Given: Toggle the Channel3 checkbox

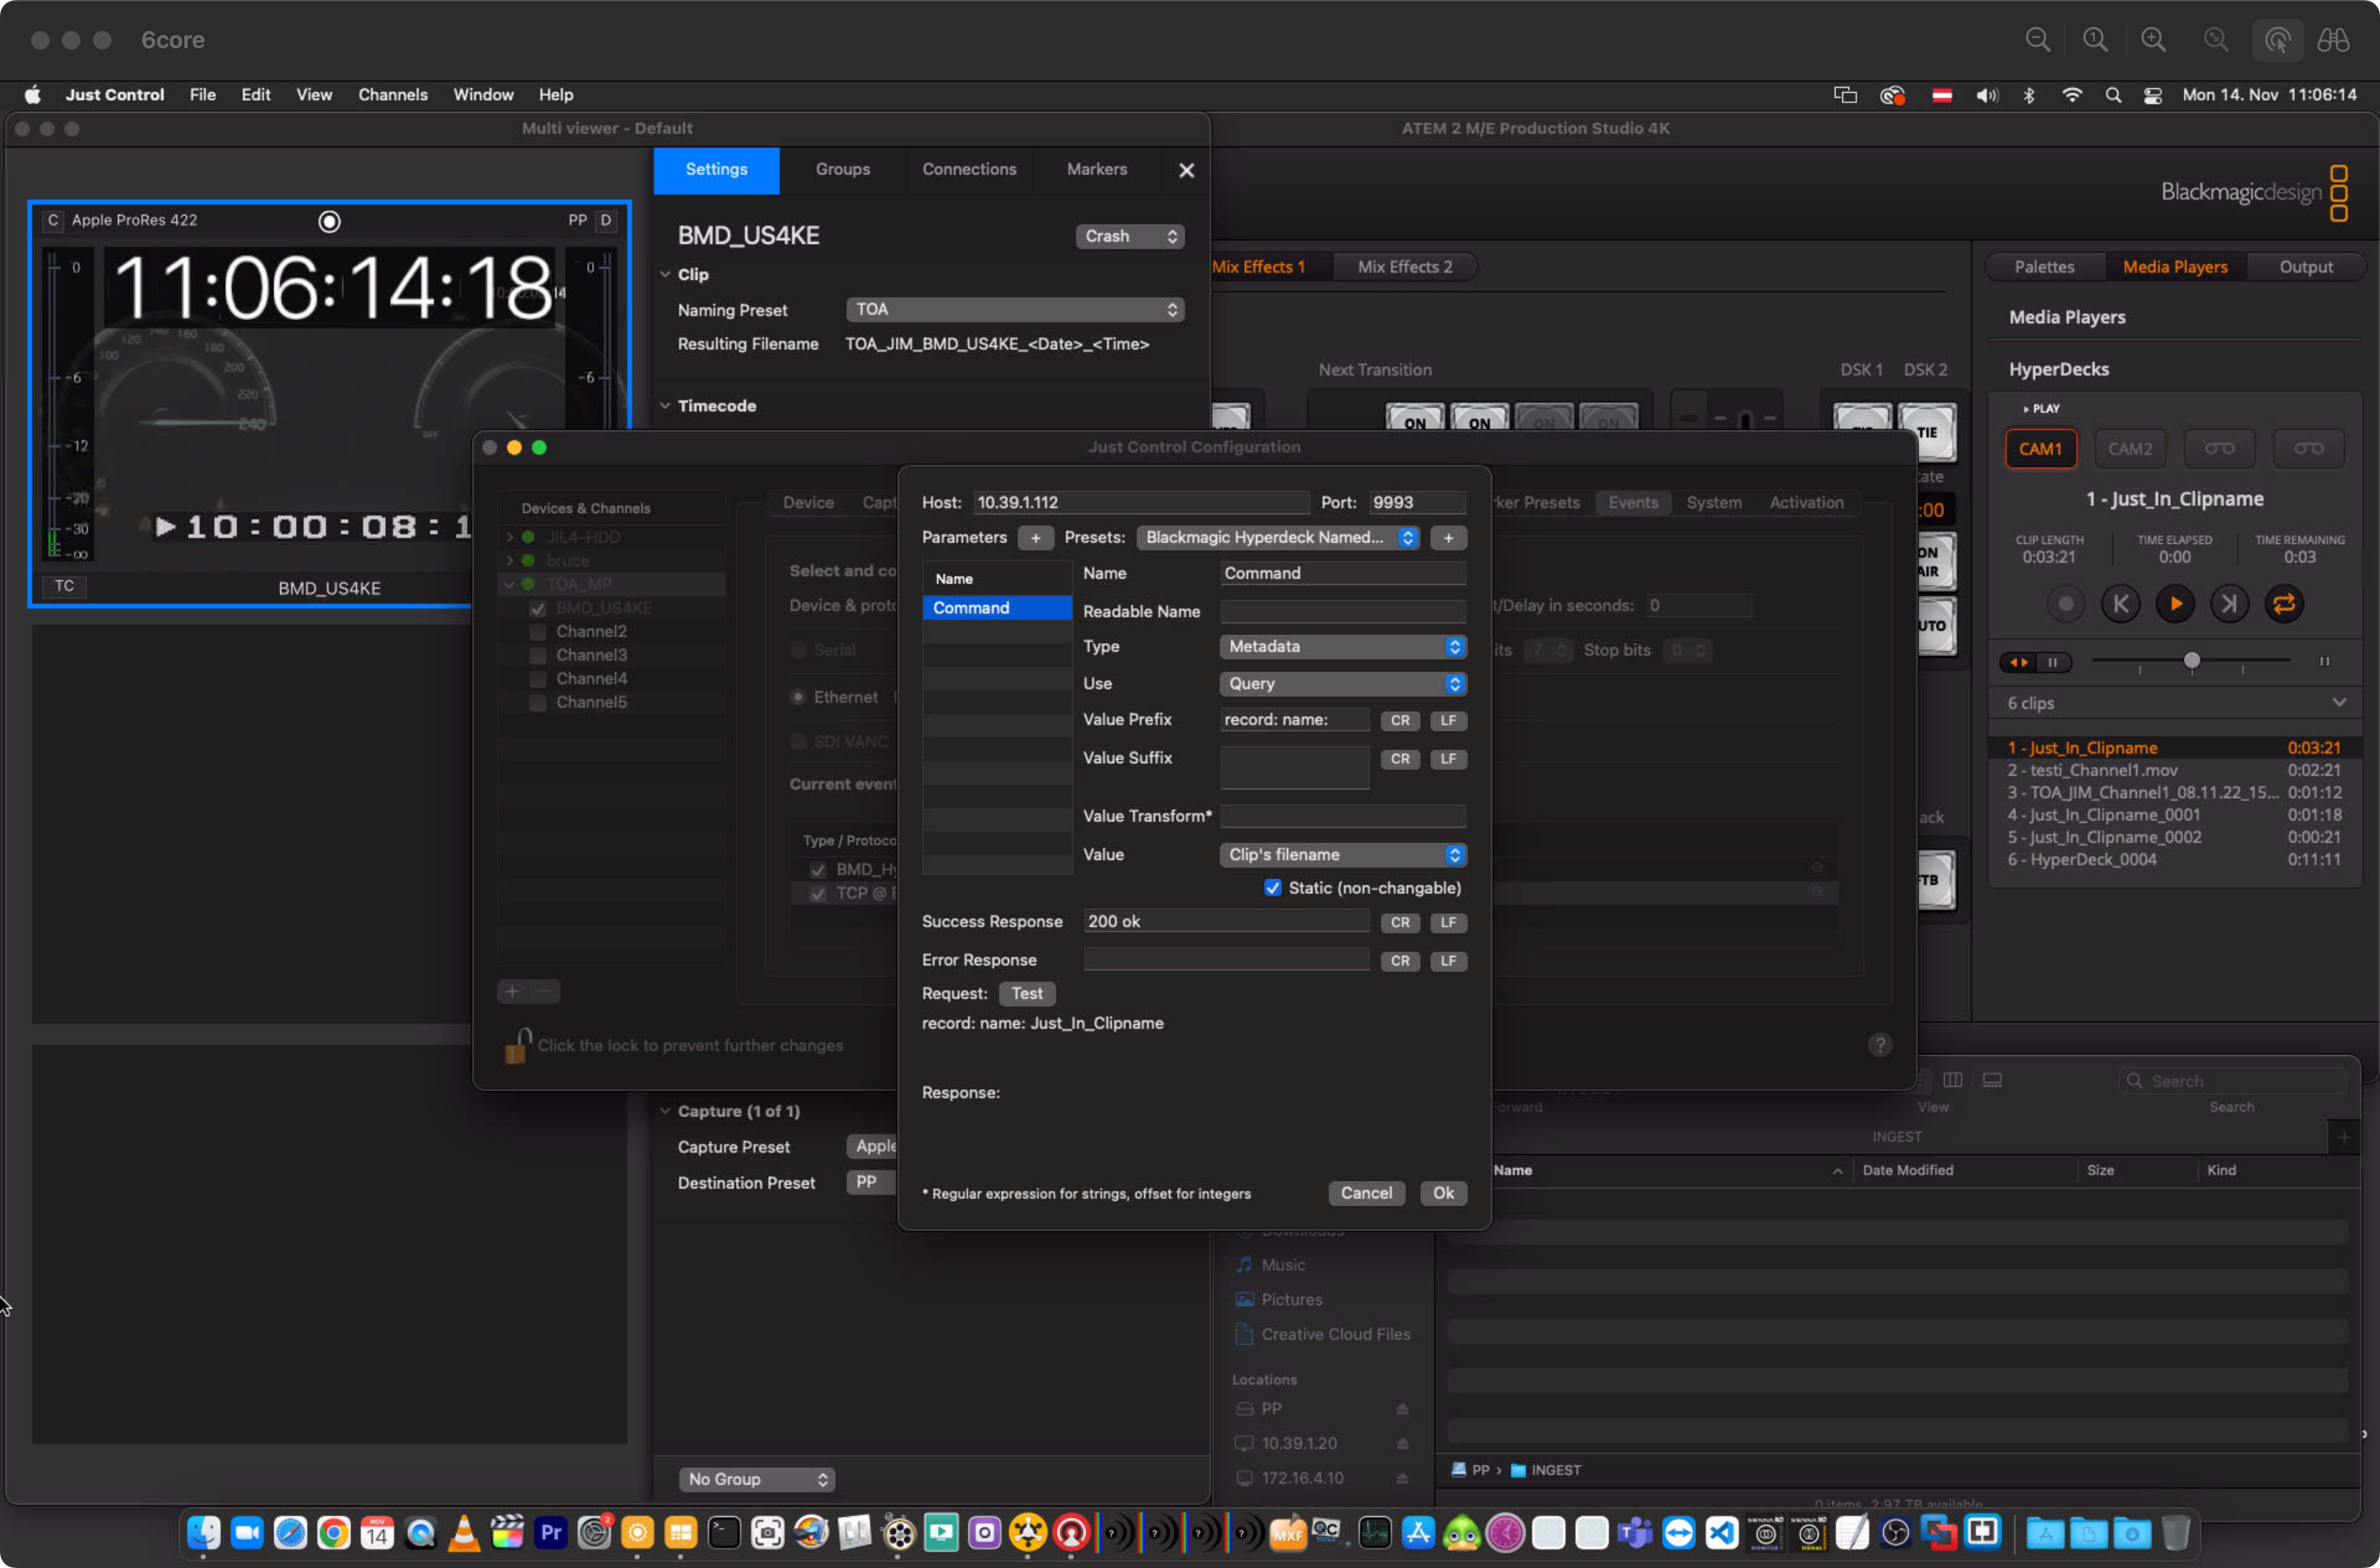Looking at the screenshot, I should (538, 656).
